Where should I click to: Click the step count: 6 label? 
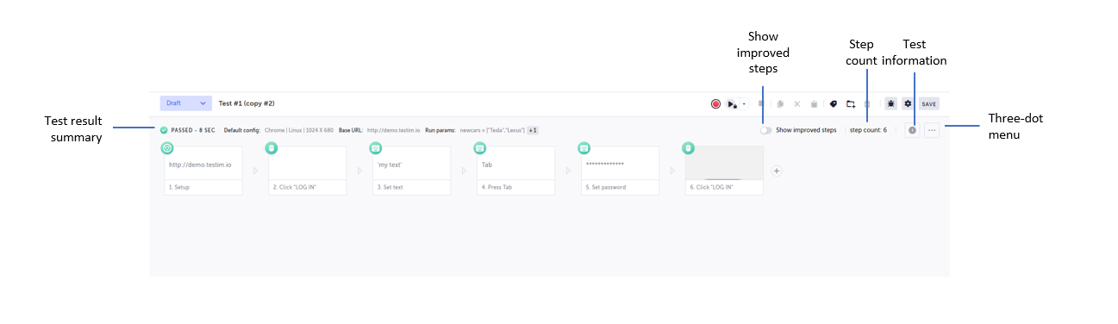(x=868, y=130)
